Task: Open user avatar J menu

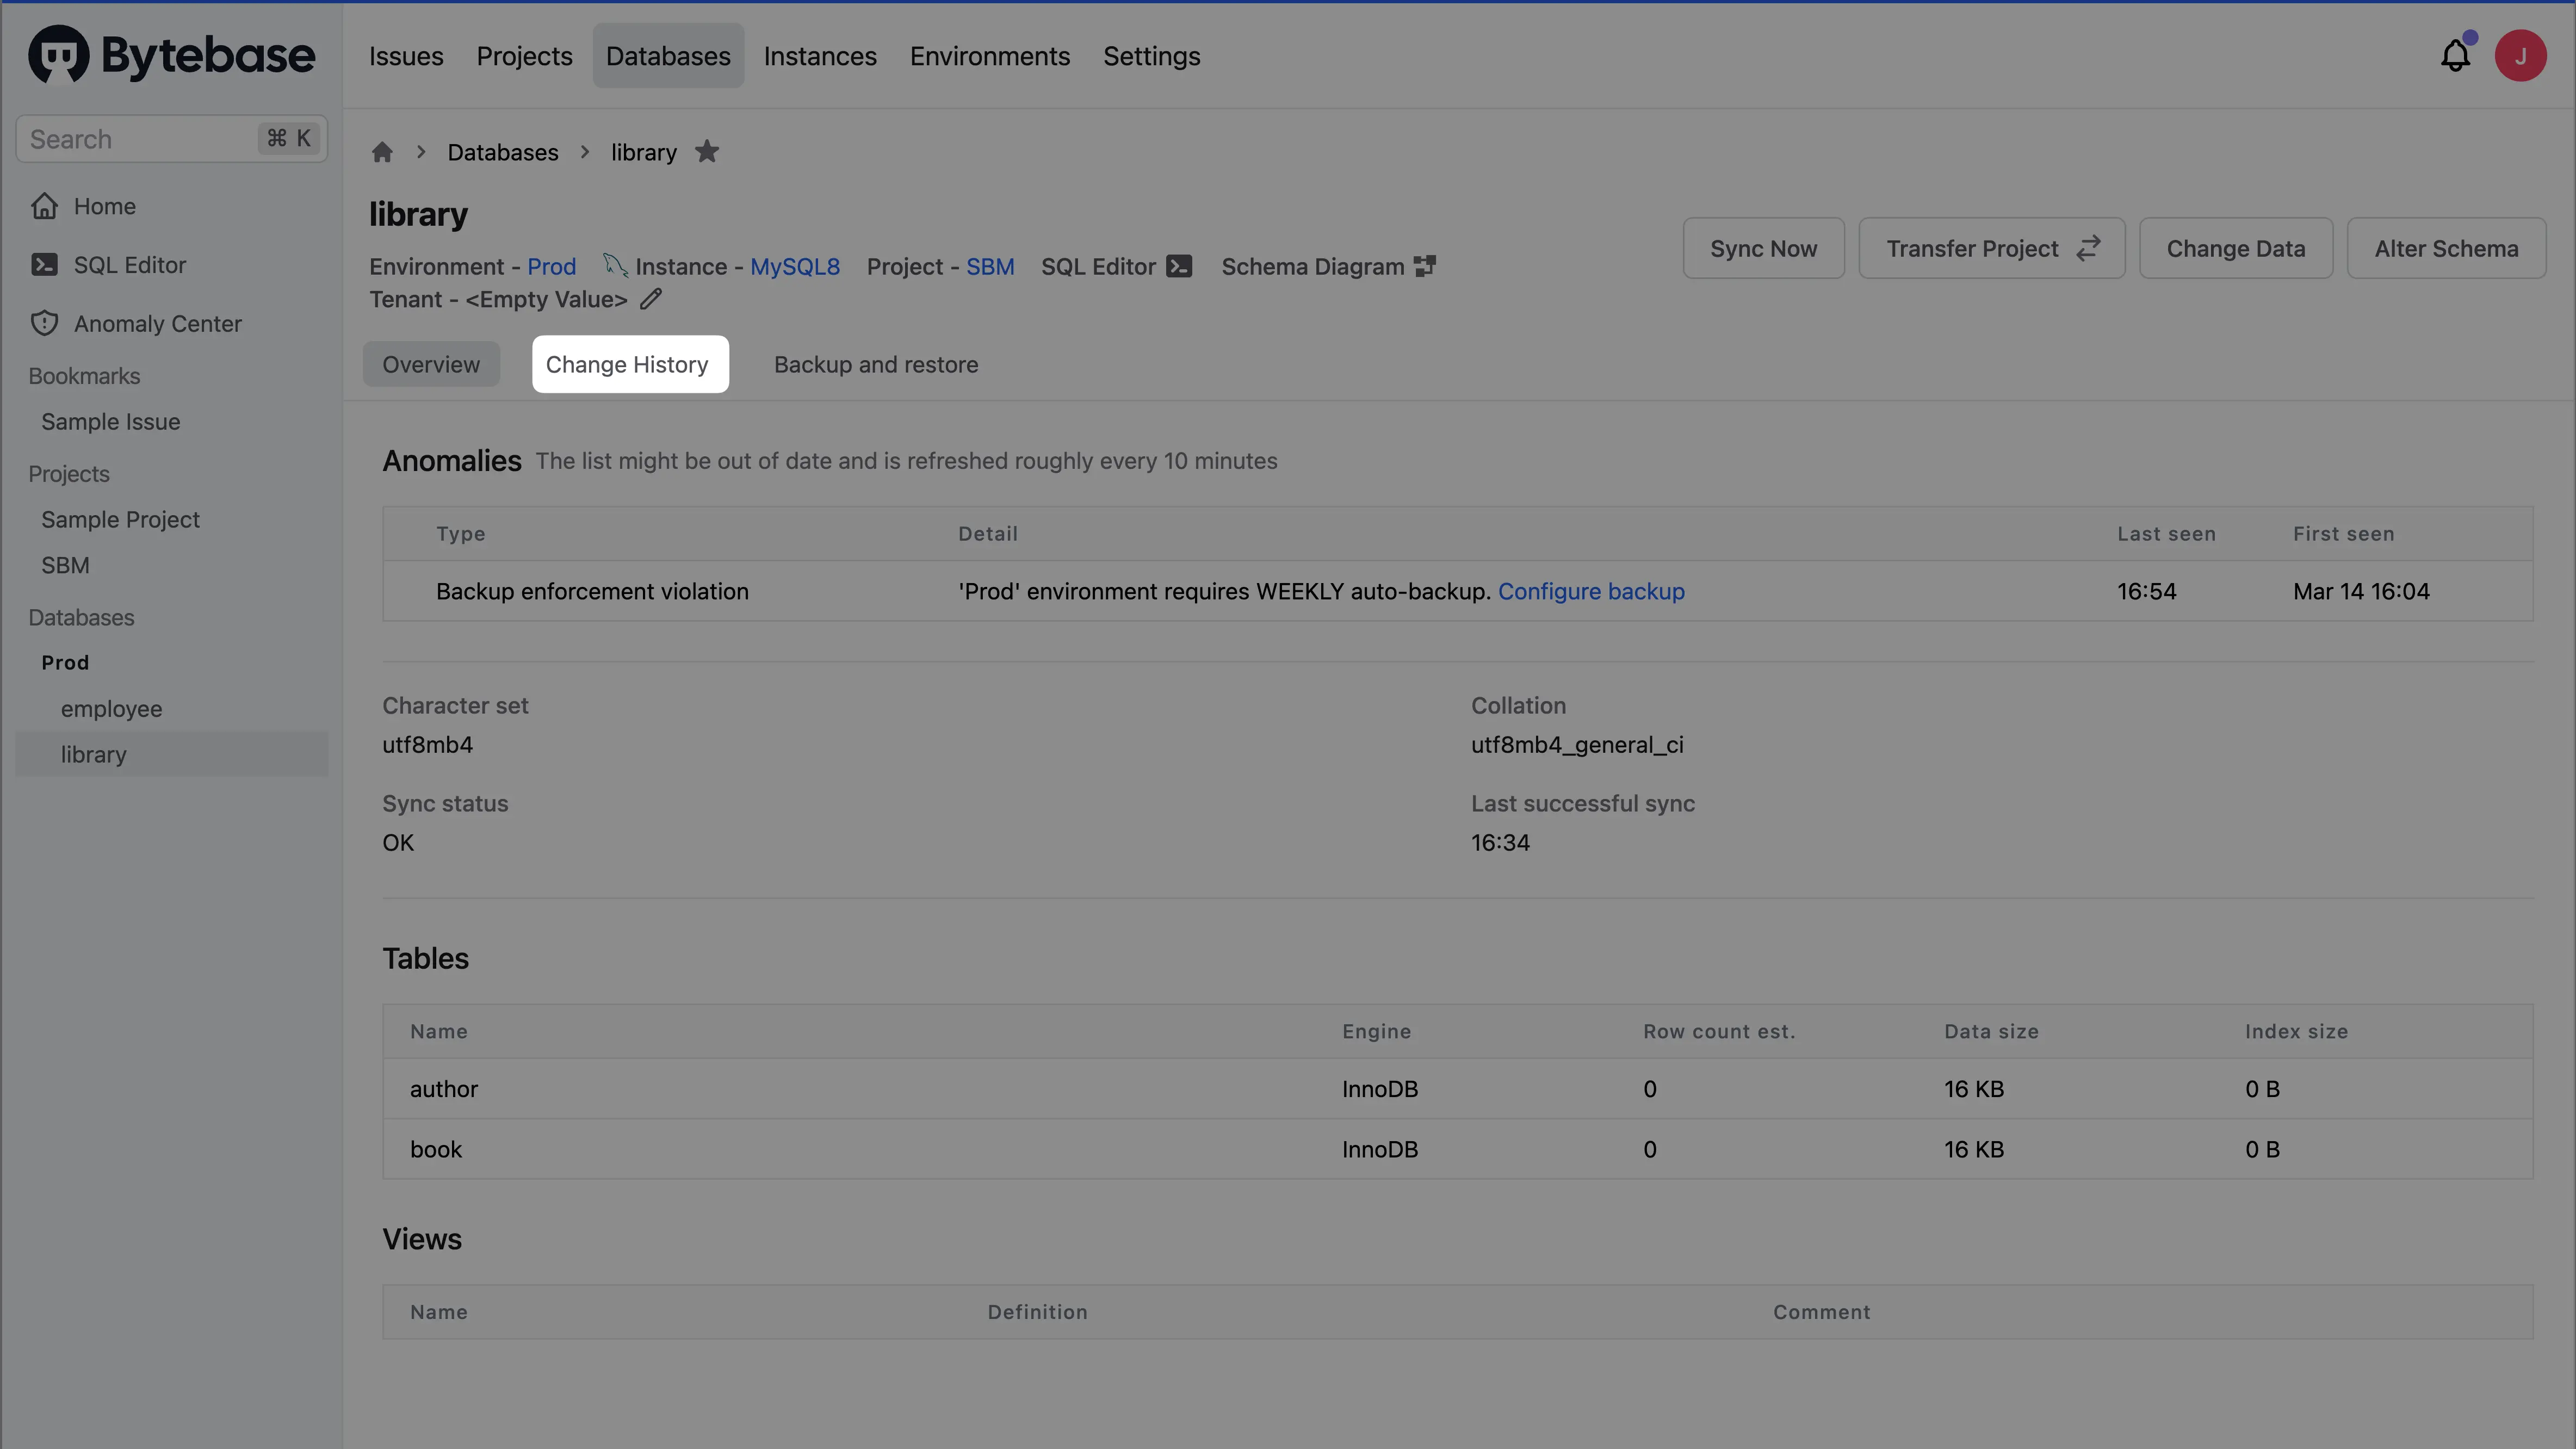Action: 2520,56
